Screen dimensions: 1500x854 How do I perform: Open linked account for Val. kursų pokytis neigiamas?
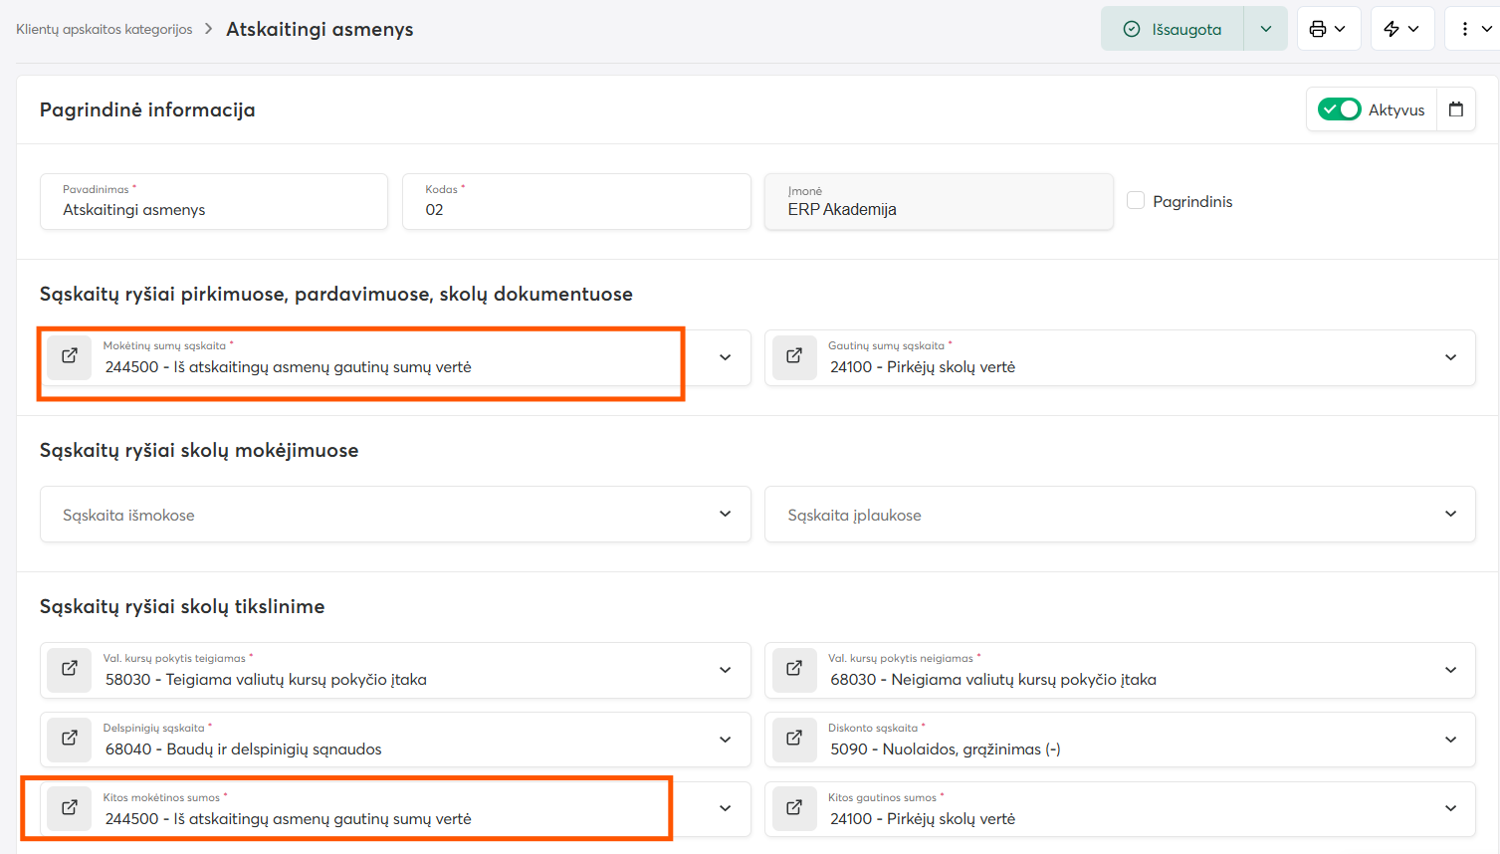tap(794, 669)
